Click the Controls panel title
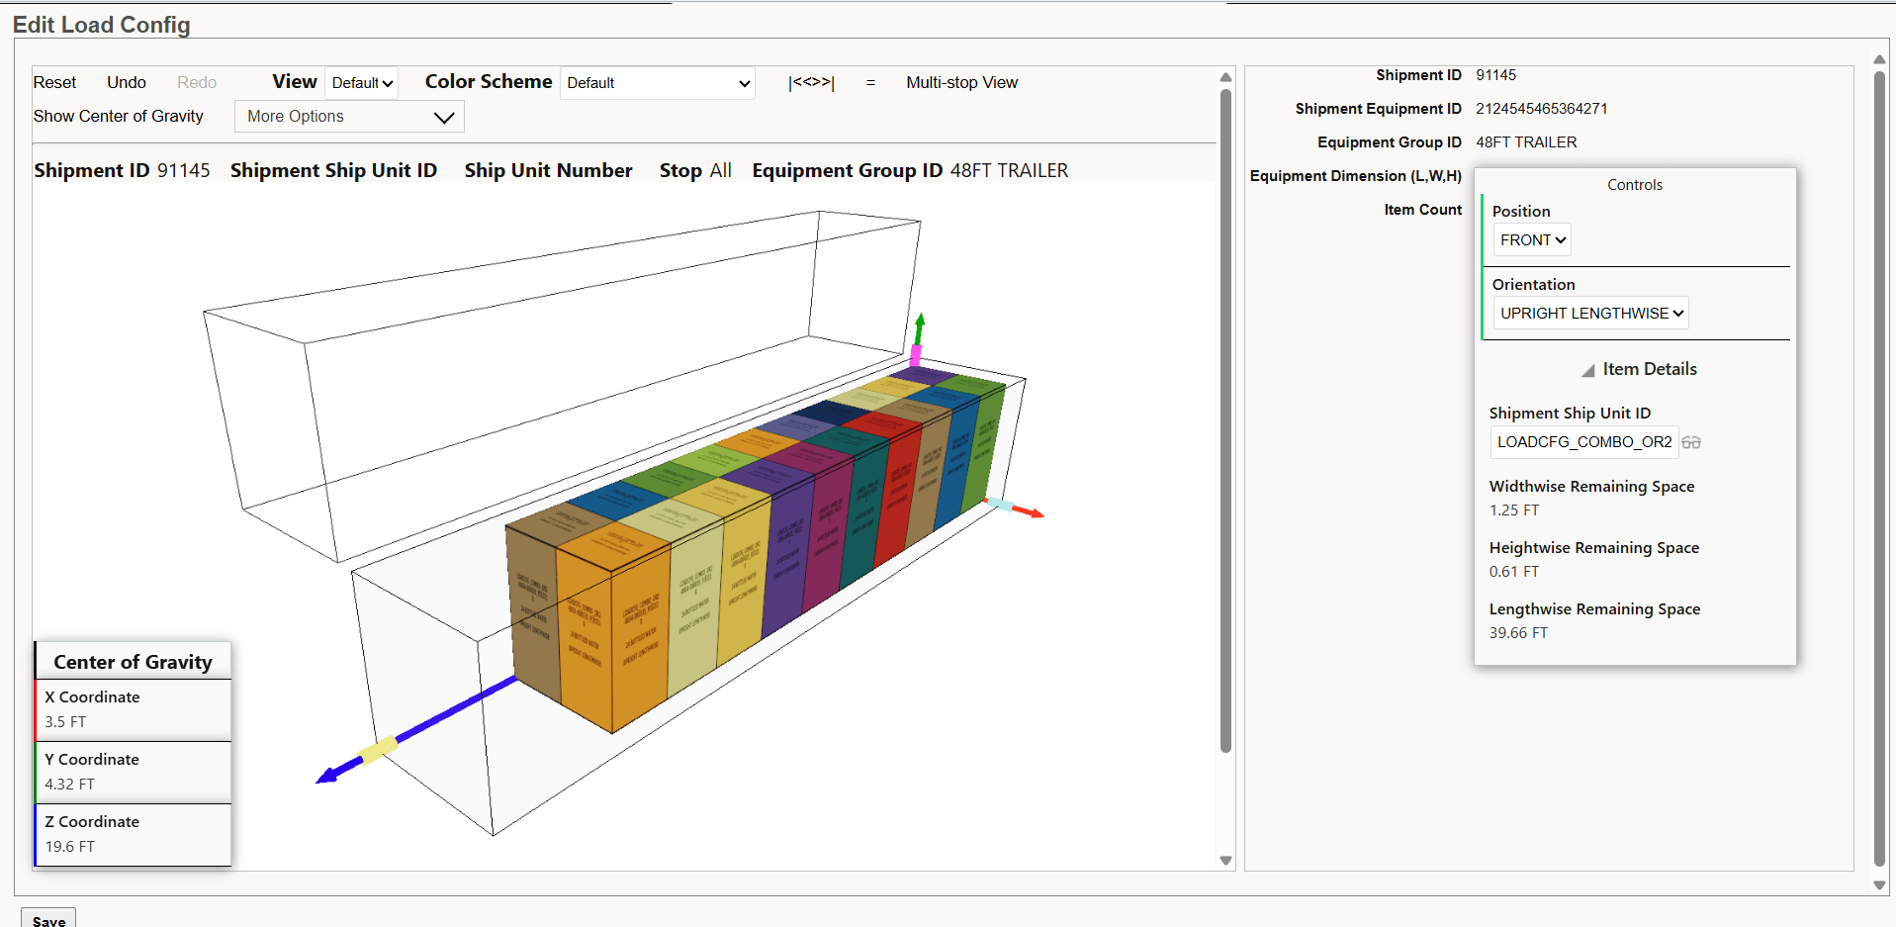 (x=1634, y=185)
